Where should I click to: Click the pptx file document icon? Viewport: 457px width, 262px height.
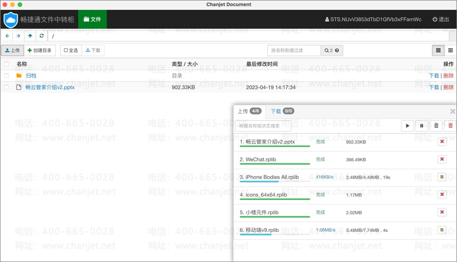[x=19, y=87]
